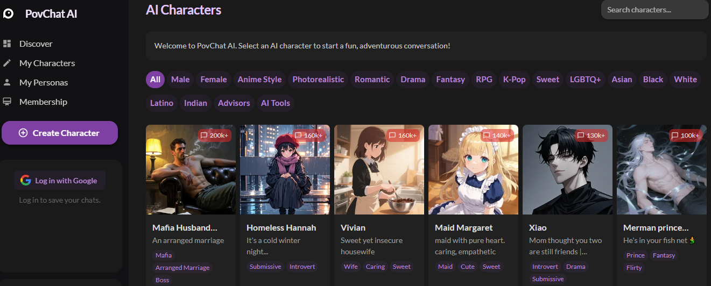711x286 pixels.
Task: Click the person icon beside My Personas
Action: pyautogui.click(x=7, y=82)
